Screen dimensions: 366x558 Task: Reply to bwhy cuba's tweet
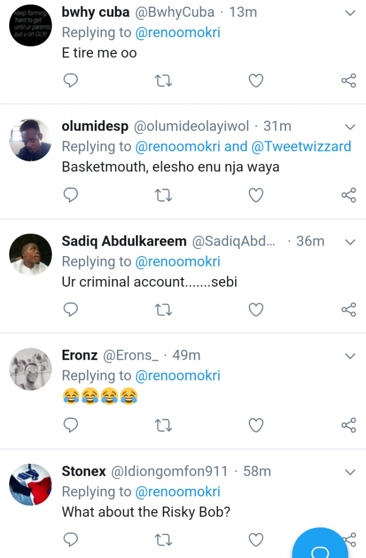point(71,81)
